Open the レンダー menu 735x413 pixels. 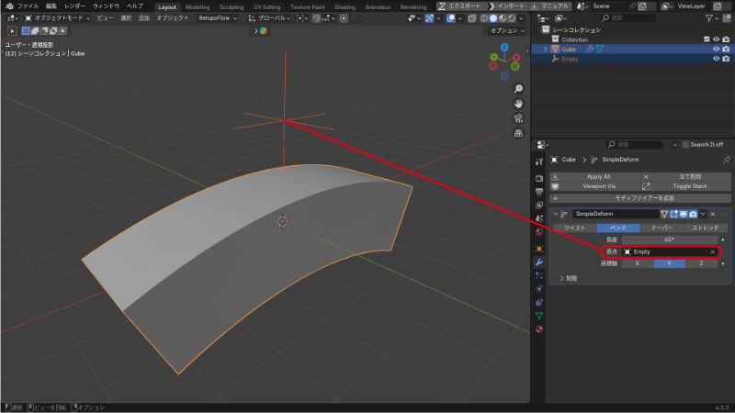75,6
